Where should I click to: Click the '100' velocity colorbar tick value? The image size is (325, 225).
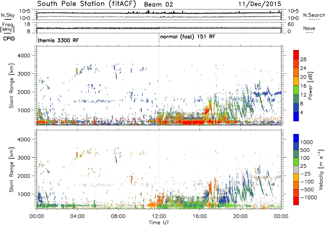click(306, 158)
